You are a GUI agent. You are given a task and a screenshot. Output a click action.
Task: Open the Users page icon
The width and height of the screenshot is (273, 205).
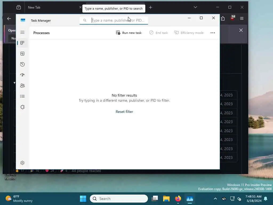click(22, 86)
